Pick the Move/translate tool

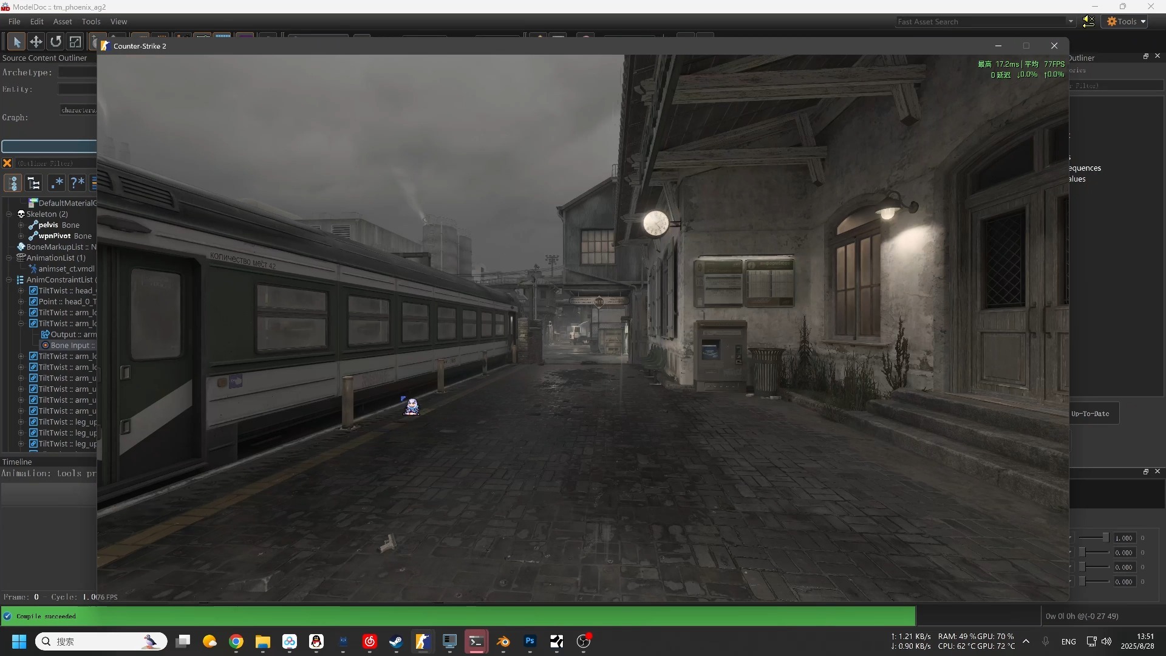coord(36,41)
